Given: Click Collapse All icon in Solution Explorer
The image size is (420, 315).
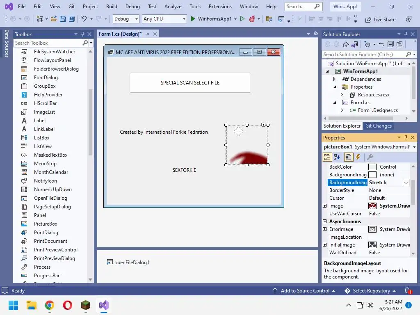Looking at the screenshot, I should click(390, 44).
